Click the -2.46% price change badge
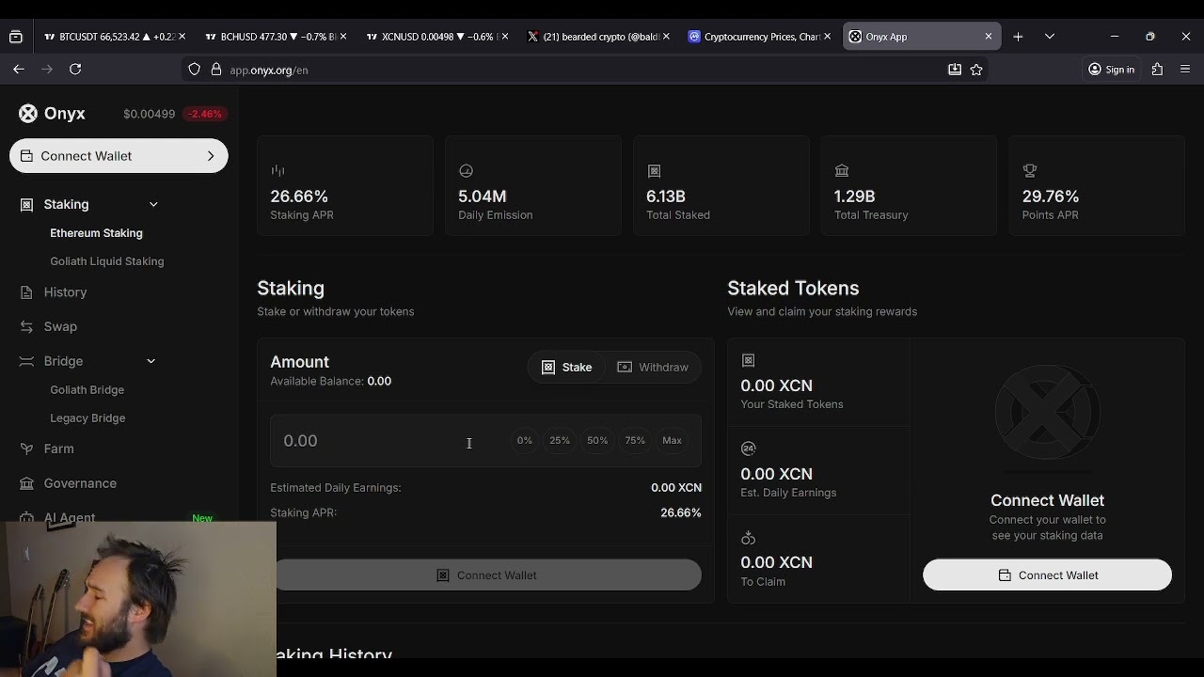 click(x=205, y=114)
